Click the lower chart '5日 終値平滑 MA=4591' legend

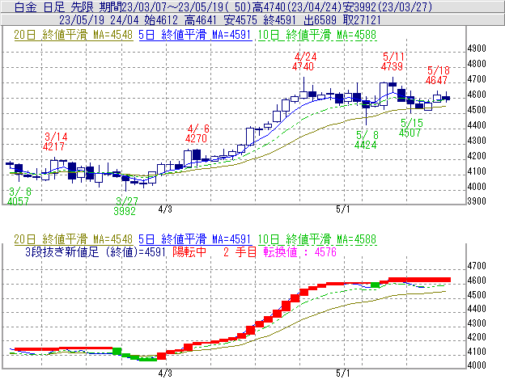tap(195, 239)
